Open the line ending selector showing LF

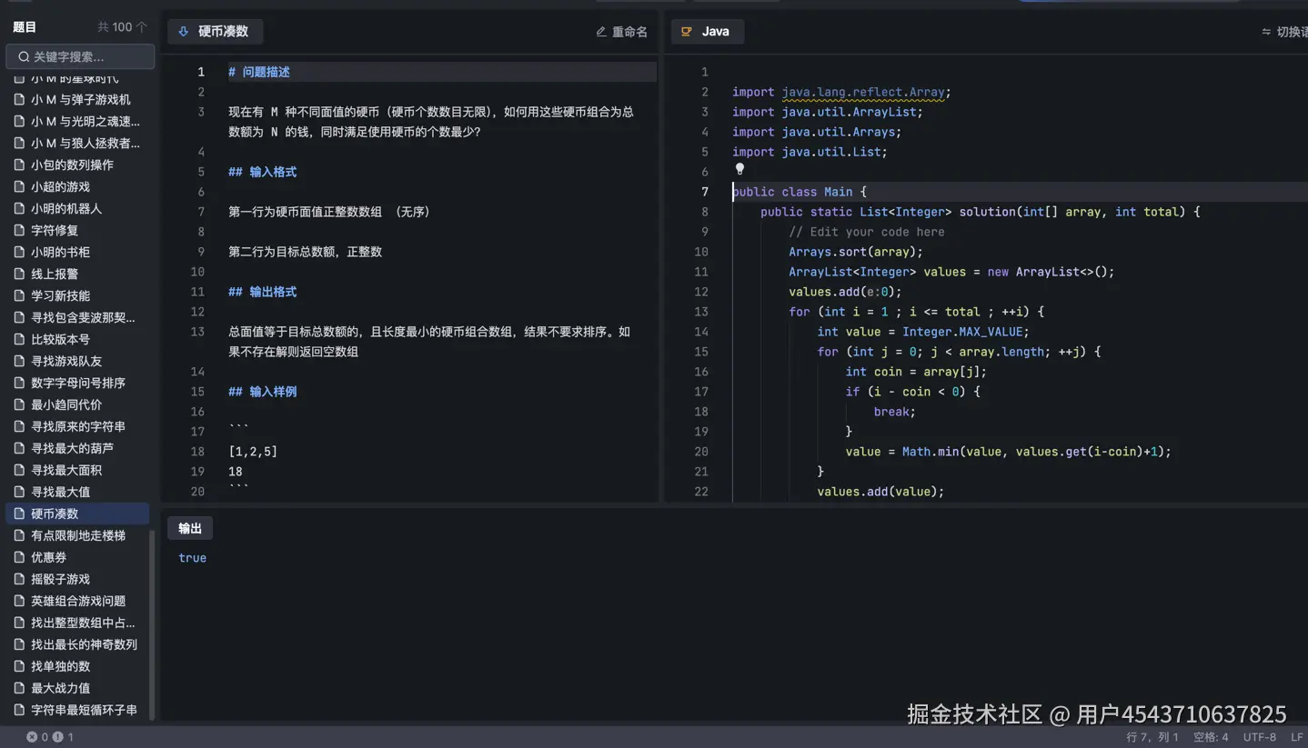tap(1297, 736)
